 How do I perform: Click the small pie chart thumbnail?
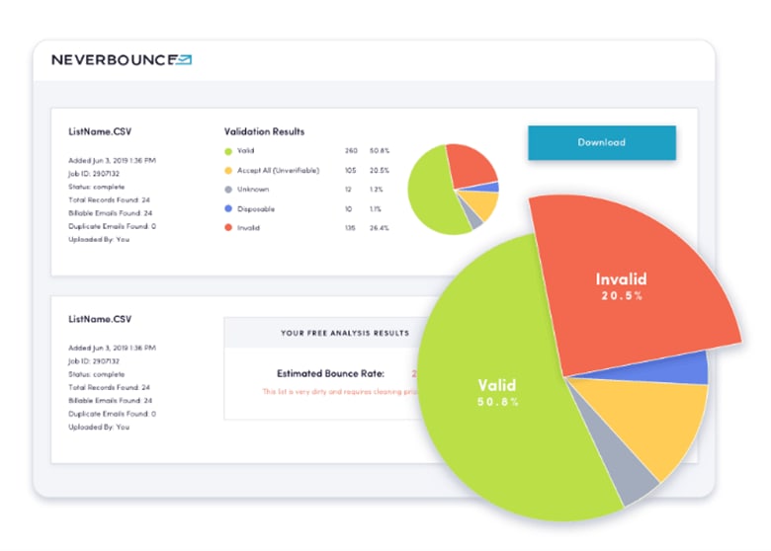click(453, 189)
